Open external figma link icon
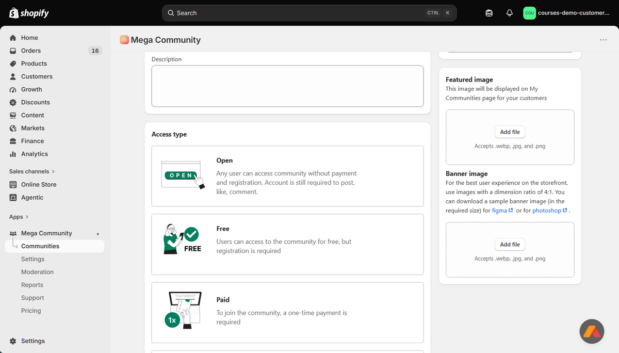Screen dimensions: 619x353 (x=511, y=211)
